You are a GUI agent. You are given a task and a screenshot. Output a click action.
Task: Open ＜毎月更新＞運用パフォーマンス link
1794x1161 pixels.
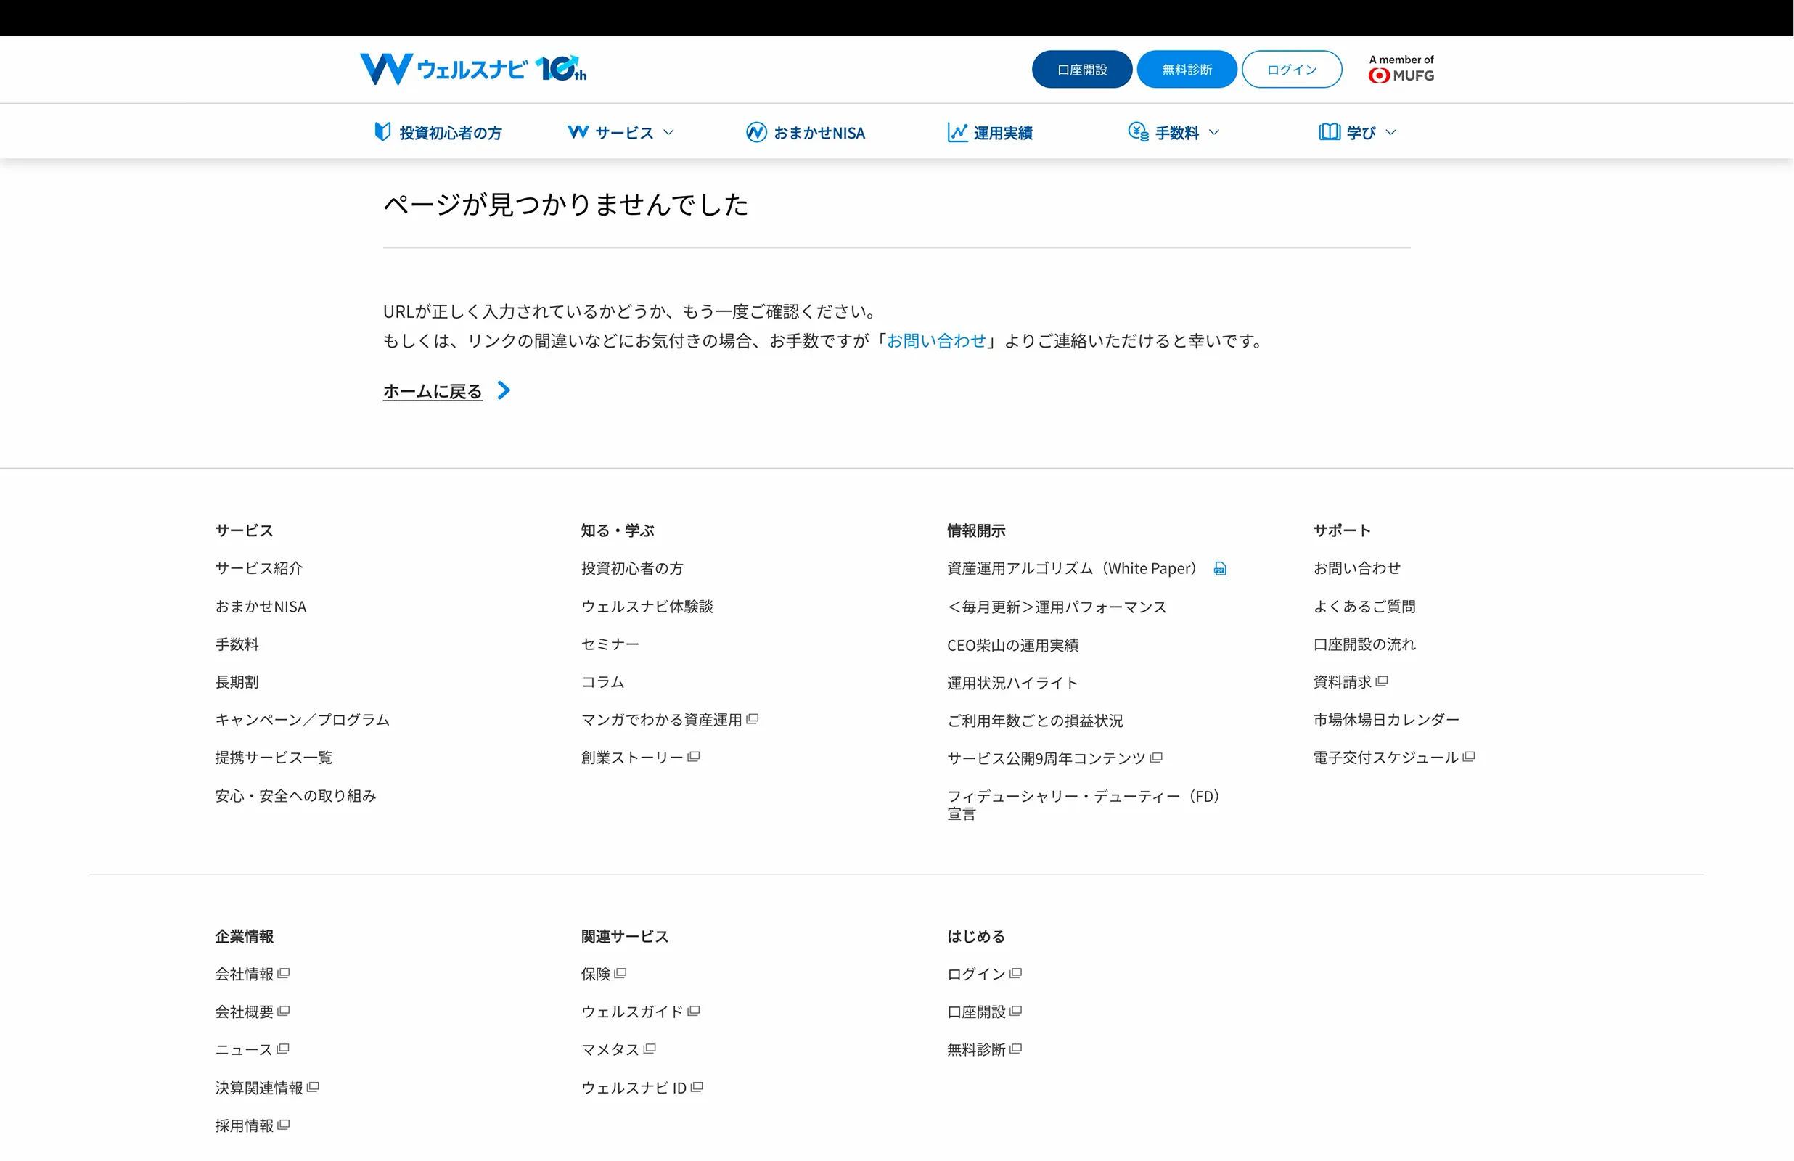(1057, 607)
